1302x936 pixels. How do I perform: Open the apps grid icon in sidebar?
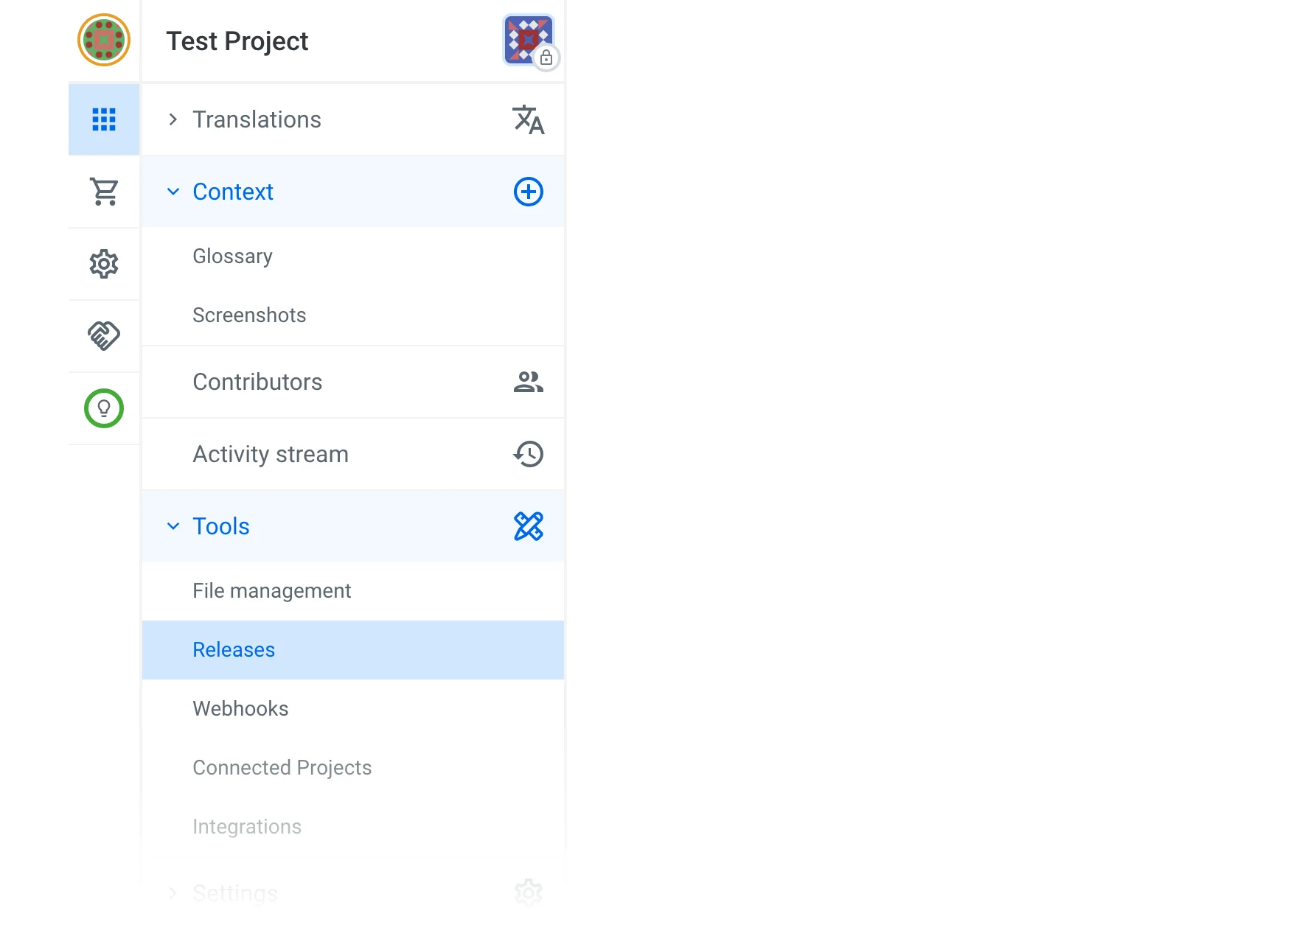(x=104, y=119)
